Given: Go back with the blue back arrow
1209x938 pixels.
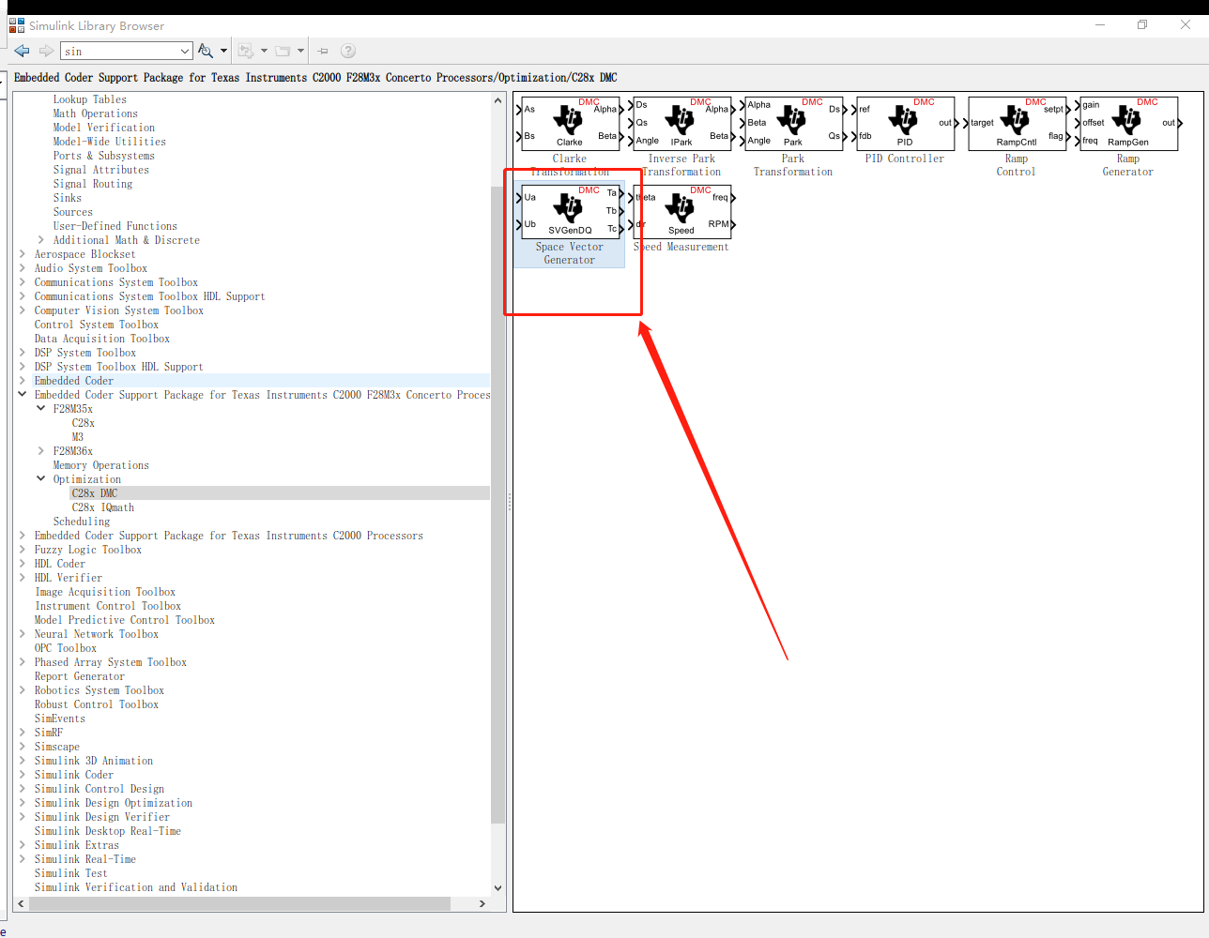Looking at the screenshot, I should tap(23, 51).
